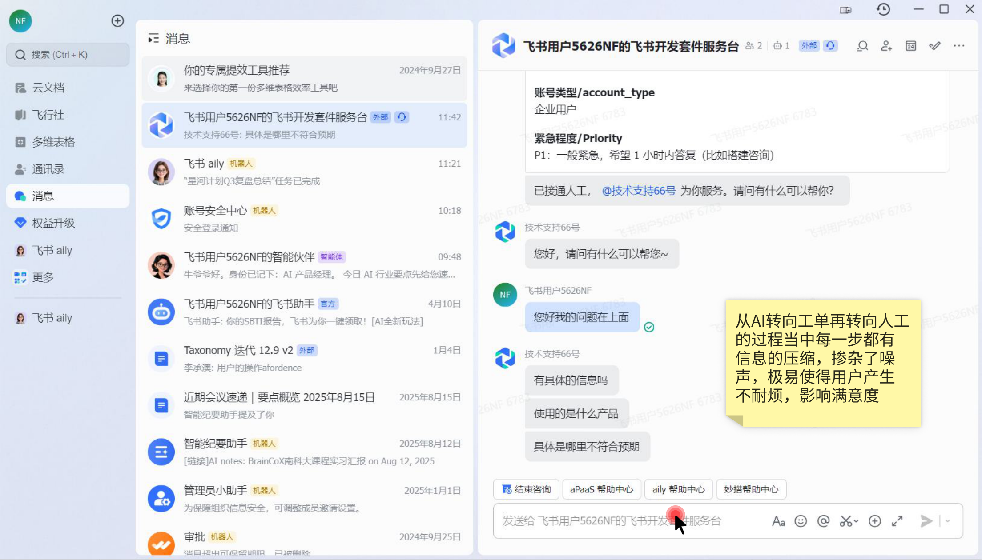Open 权益升级 in the sidebar
This screenshot has width=982, height=560.
(68, 223)
